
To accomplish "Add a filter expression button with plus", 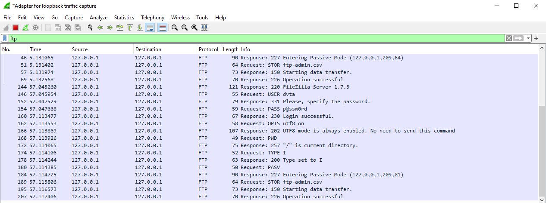I will point(536,38).
